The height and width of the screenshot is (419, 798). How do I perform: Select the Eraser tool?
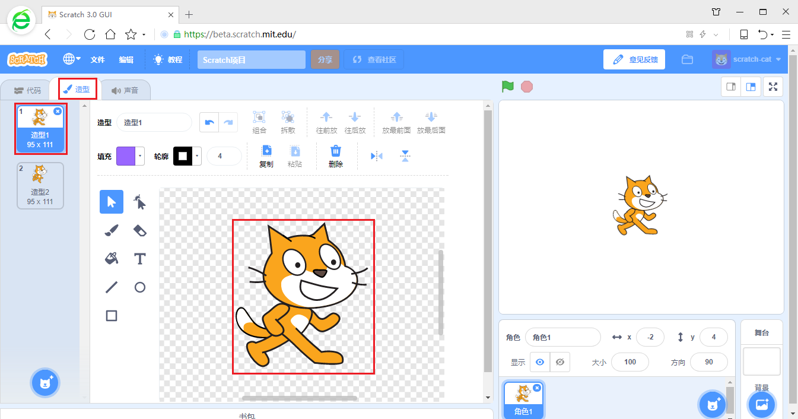click(x=140, y=230)
